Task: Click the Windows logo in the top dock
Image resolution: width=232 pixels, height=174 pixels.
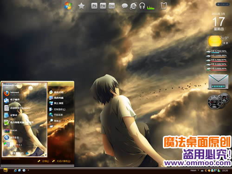Action: 68,6
